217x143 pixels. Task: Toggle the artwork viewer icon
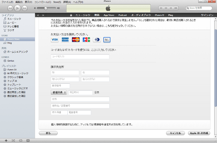pos(28,141)
